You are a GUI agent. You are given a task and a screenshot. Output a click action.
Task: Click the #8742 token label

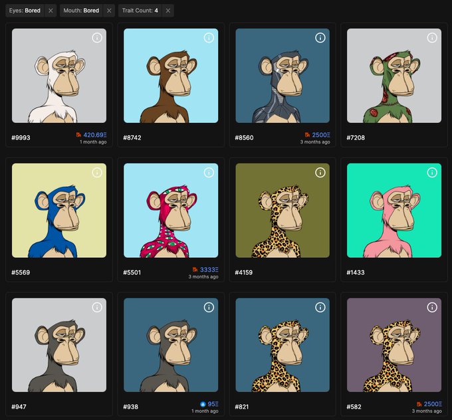pyautogui.click(x=132, y=138)
